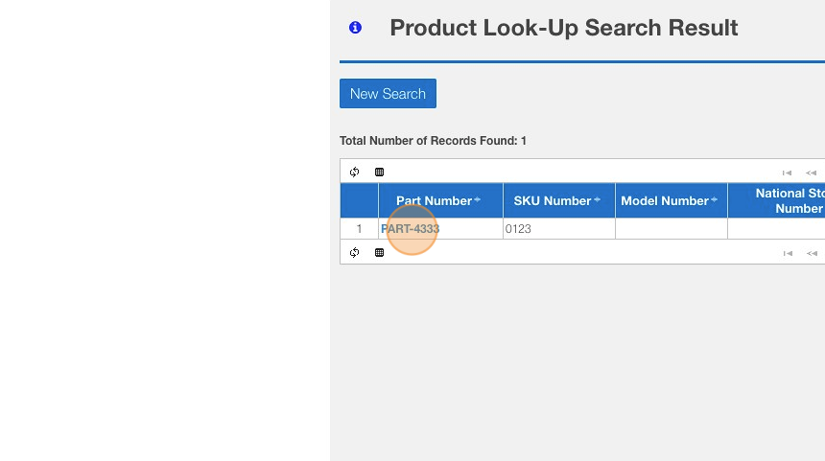Click the New Search button
Image resolution: width=825 pixels, height=461 pixels.
[388, 94]
